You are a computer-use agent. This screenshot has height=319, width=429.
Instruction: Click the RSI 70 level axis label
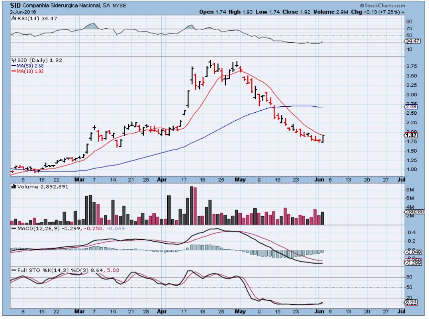coord(409,28)
